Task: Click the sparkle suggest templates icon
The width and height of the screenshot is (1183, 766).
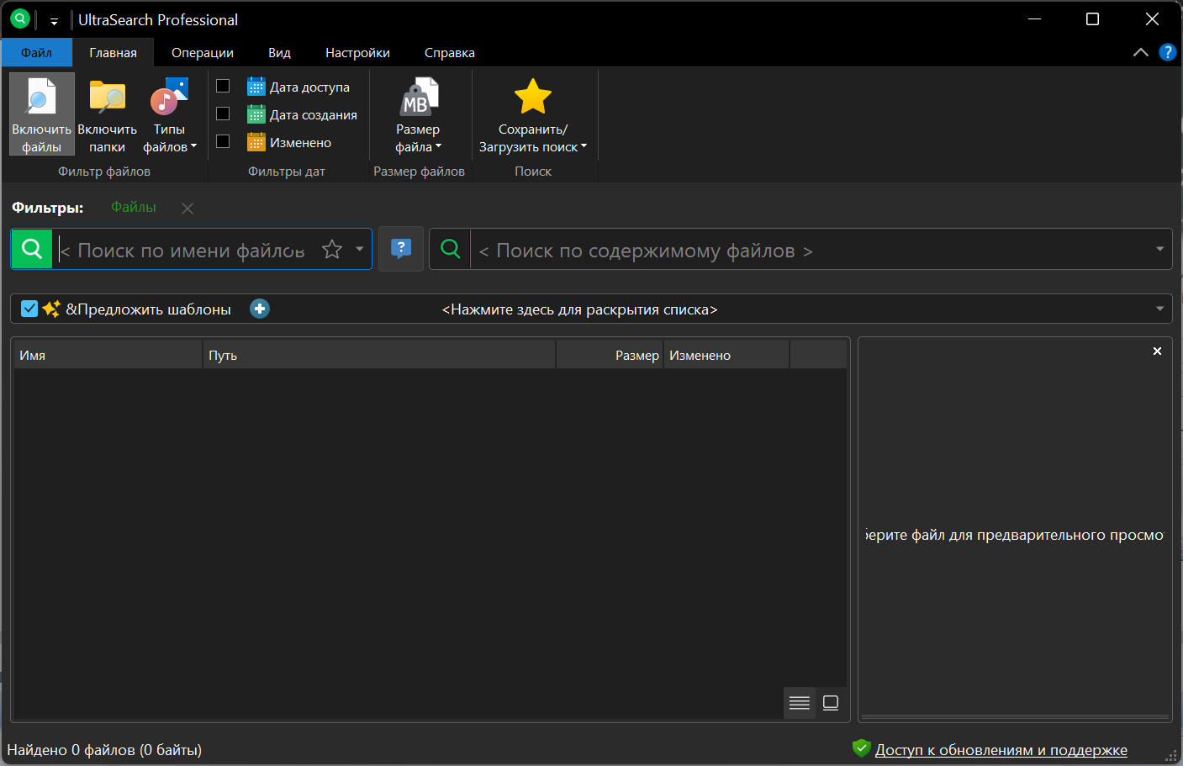Action: [51, 309]
